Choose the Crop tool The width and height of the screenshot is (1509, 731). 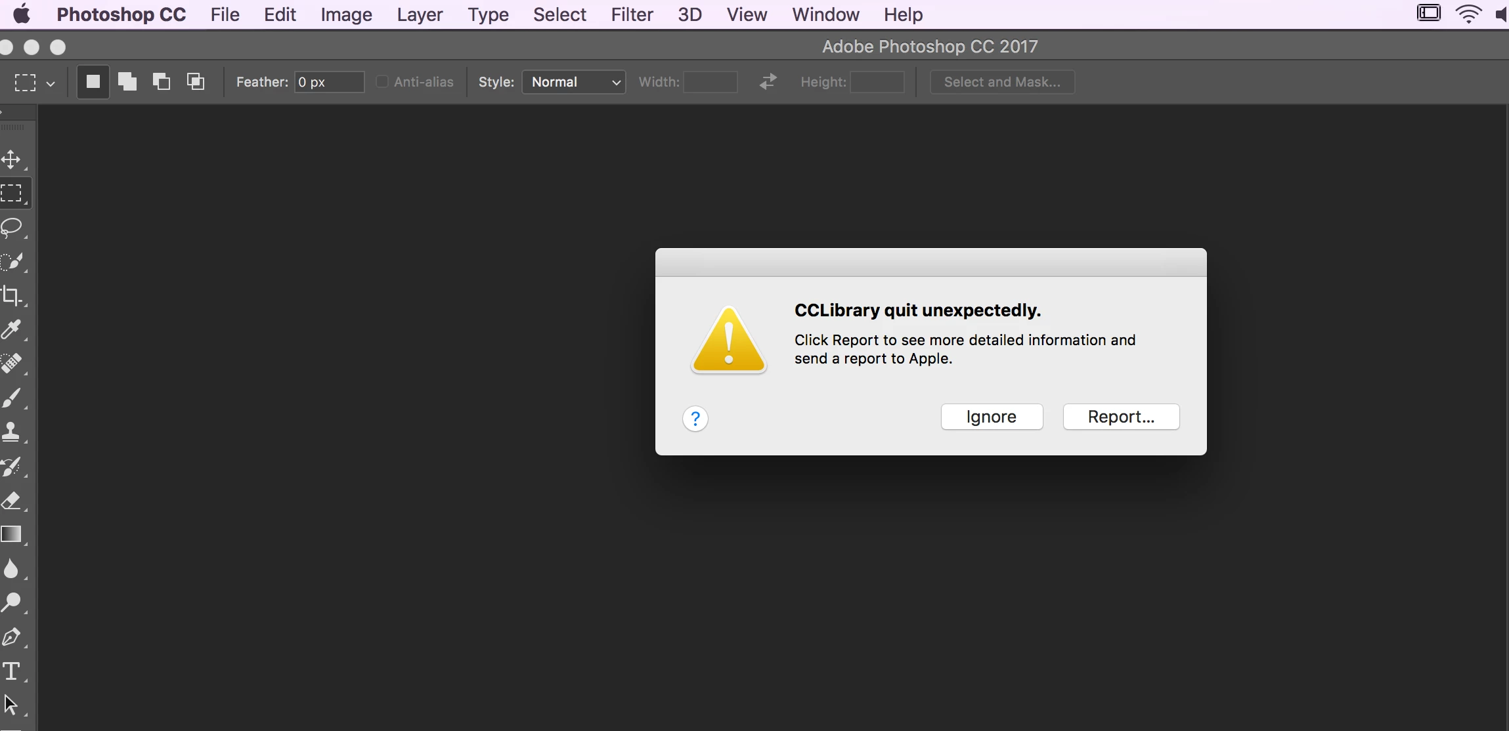(12, 296)
